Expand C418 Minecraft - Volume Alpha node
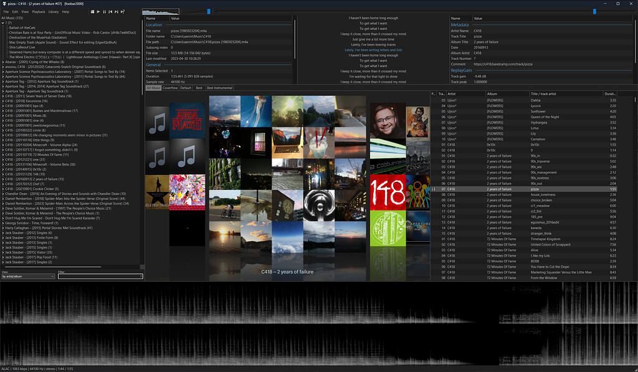This screenshot has width=638, height=372. pos(3,145)
